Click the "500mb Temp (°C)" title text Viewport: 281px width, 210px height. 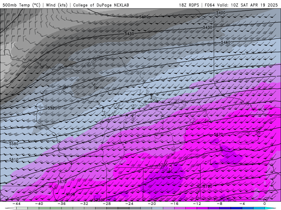pos(21,5)
